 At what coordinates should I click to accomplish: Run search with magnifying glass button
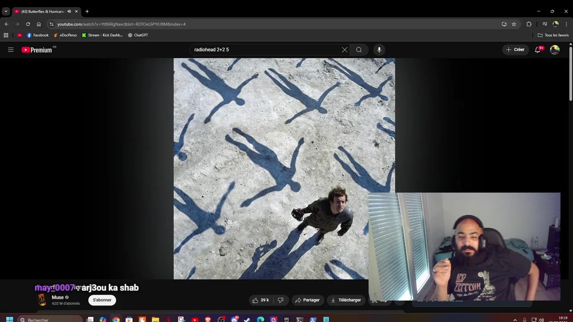point(359,50)
